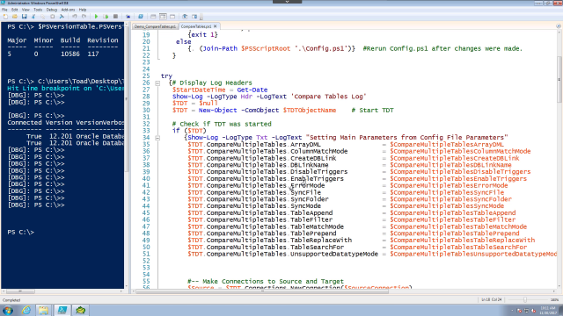Click the Toad frog taskbar icon

click(80, 310)
